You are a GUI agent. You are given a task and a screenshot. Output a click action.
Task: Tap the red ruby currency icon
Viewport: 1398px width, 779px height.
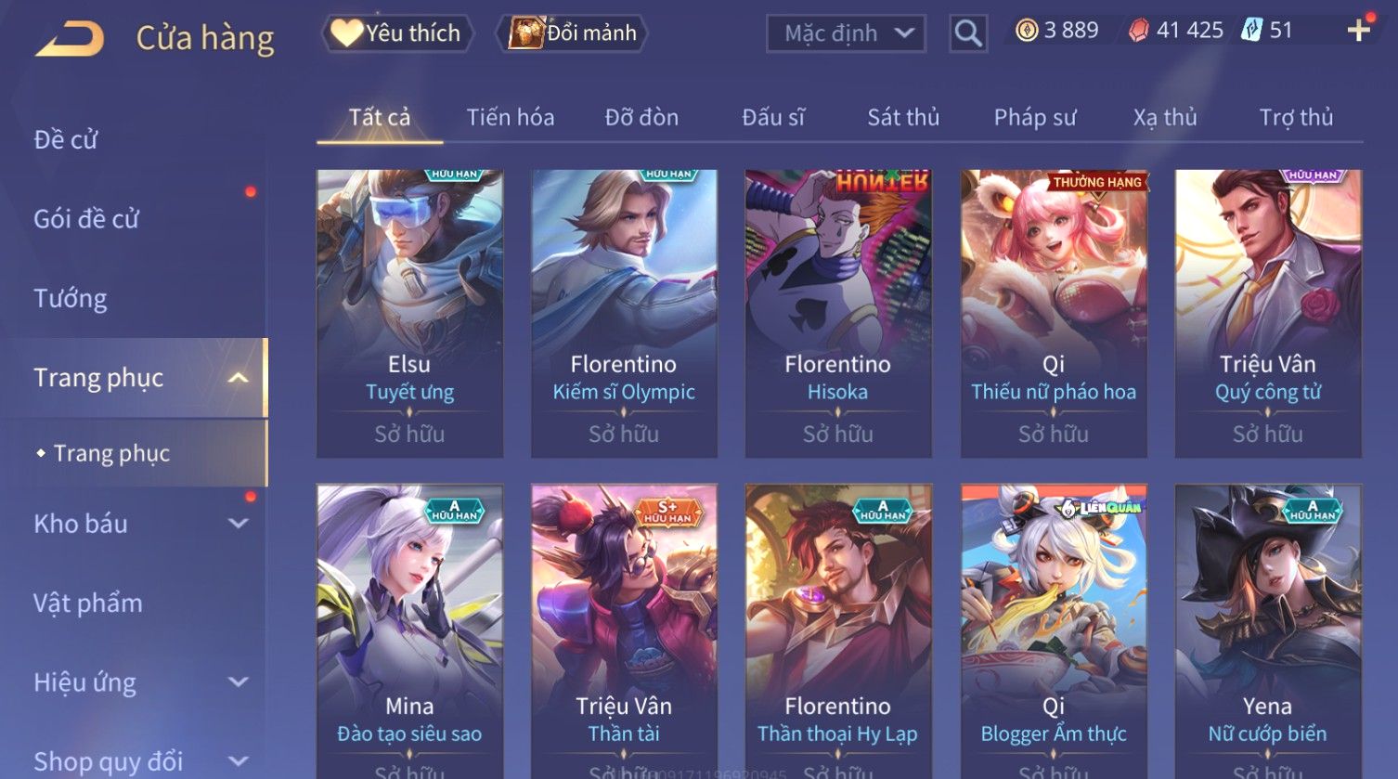[x=1138, y=31]
